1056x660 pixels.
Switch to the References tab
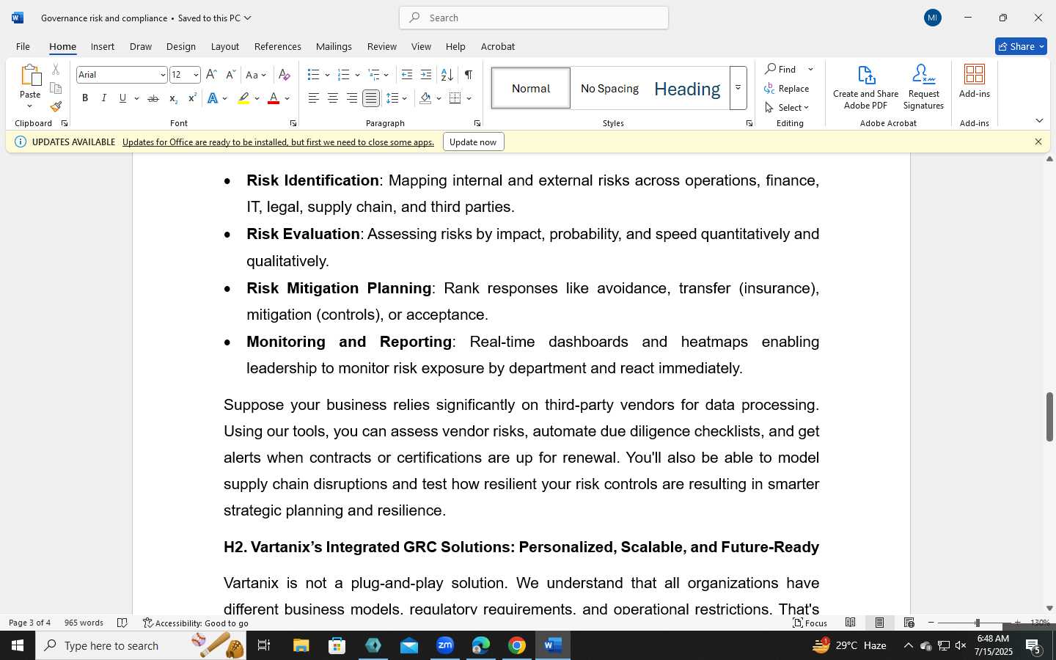277,46
